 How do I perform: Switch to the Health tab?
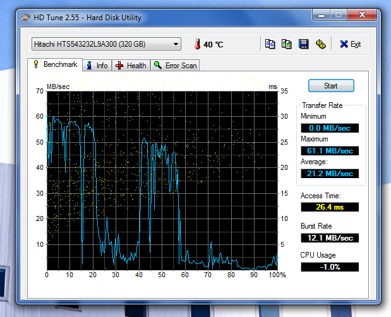[131, 65]
